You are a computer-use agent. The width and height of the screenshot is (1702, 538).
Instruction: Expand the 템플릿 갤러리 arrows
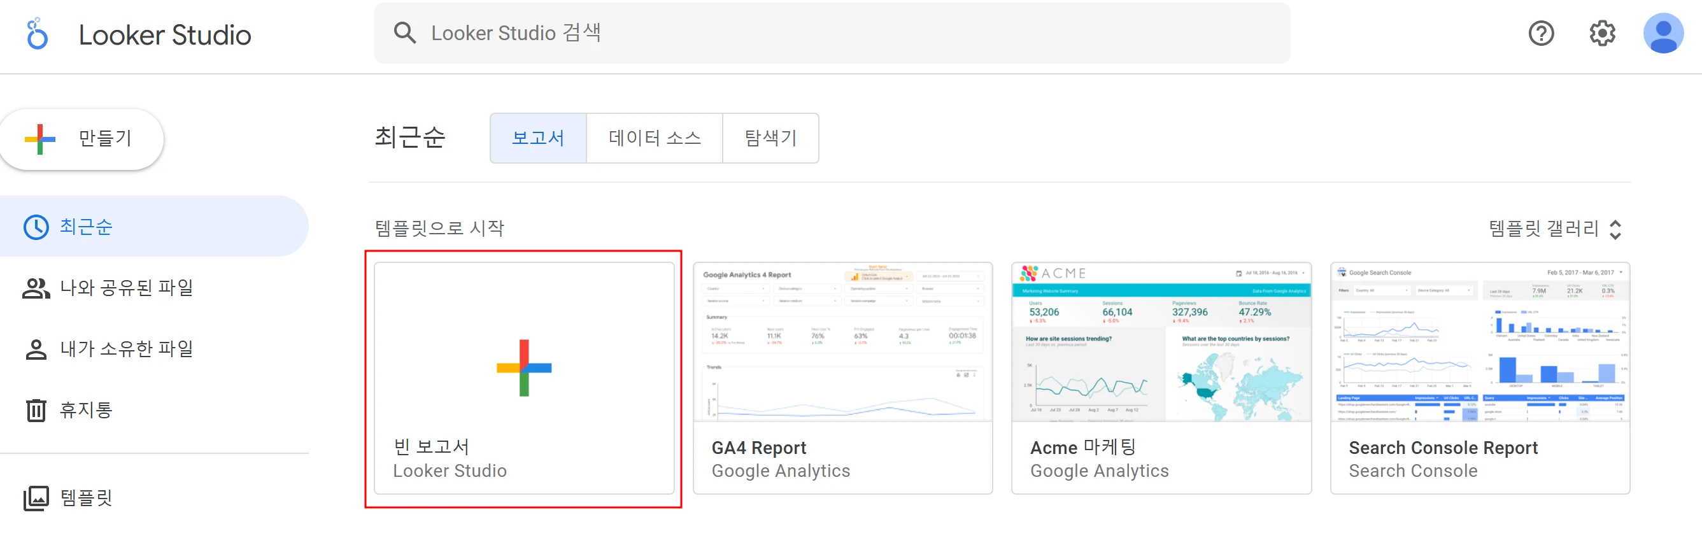[1615, 229]
